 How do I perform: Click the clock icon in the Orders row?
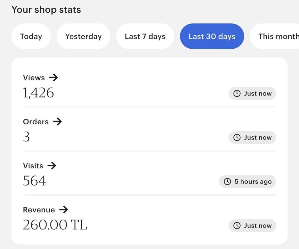(x=237, y=138)
